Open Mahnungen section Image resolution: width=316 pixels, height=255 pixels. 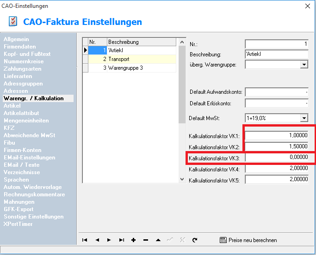point(19,202)
